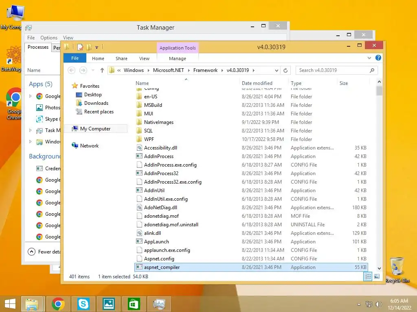Select the aspnet_compiler application row
The height and width of the screenshot is (312, 417).
point(251,267)
